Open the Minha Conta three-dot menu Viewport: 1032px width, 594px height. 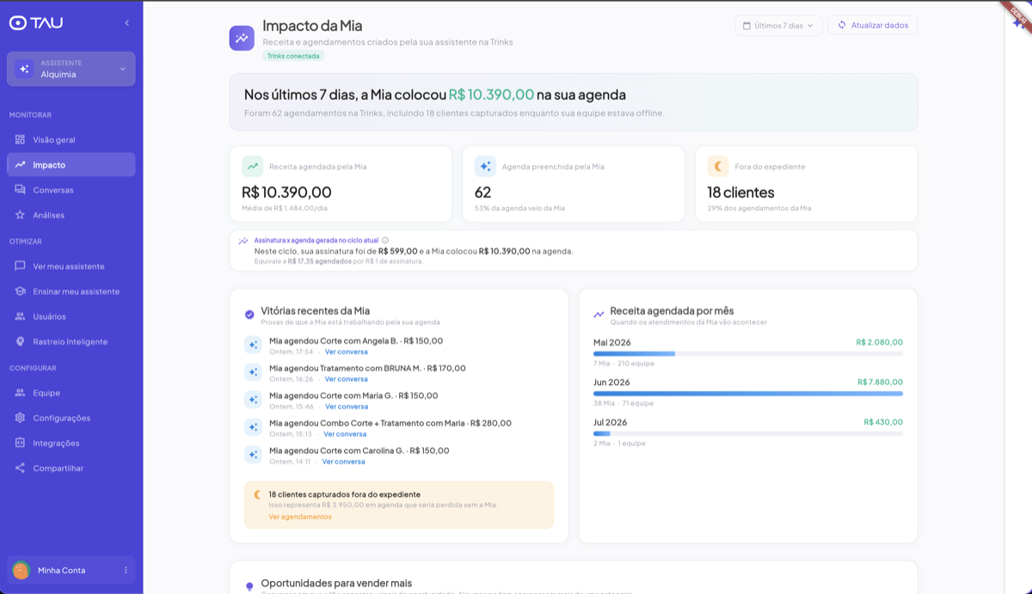tap(126, 570)
